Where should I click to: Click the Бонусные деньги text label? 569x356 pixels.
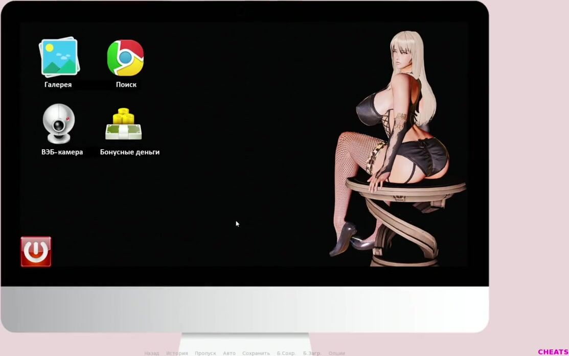point(129,152)
